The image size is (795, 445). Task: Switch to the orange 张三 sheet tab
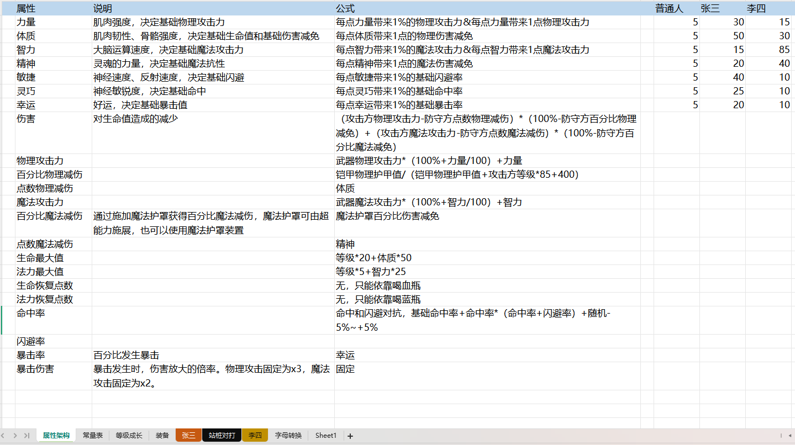click(188, 436)
